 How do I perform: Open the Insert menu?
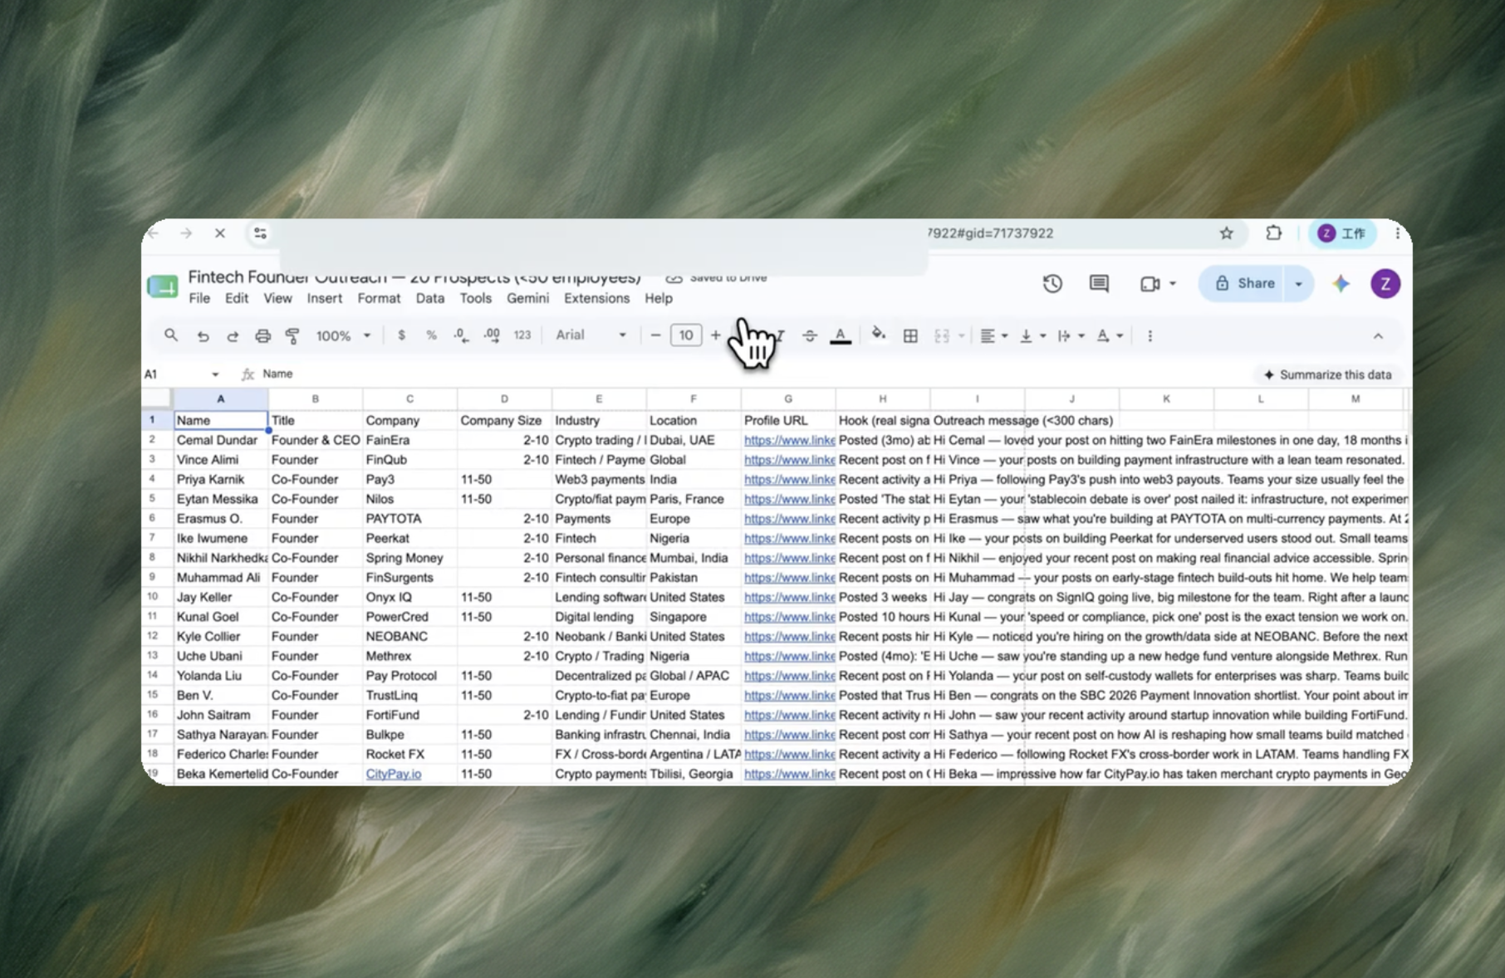(325, 298)
